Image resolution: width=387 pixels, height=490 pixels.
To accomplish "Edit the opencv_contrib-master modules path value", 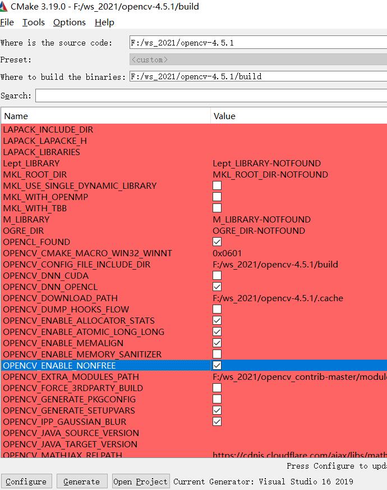I will (299, 377).
